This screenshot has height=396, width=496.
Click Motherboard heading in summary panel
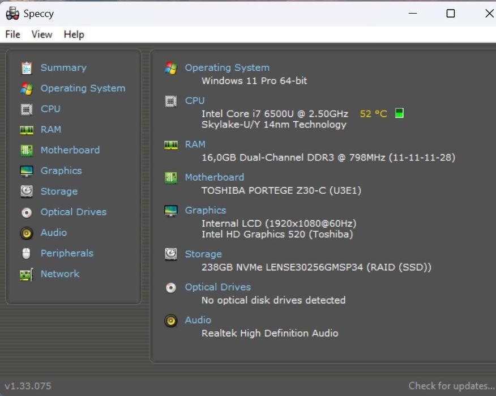click(x=215, y=177)
